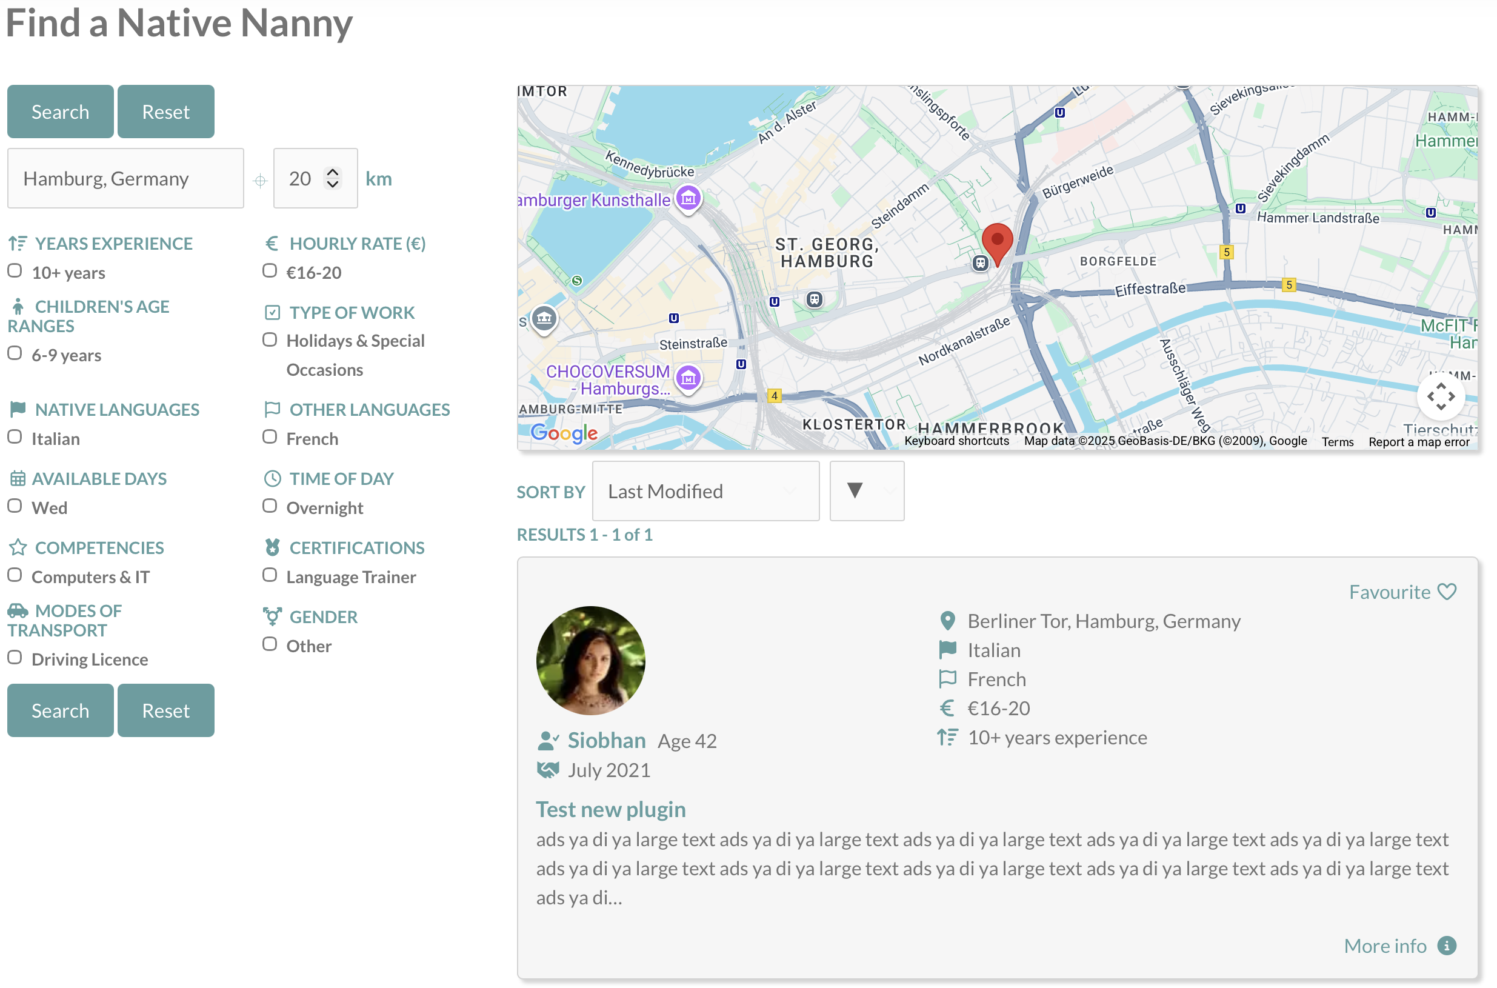Click Siobhan's profile photo thumbnail
This screenshot has width=1497, height=988.
[590, 659]
